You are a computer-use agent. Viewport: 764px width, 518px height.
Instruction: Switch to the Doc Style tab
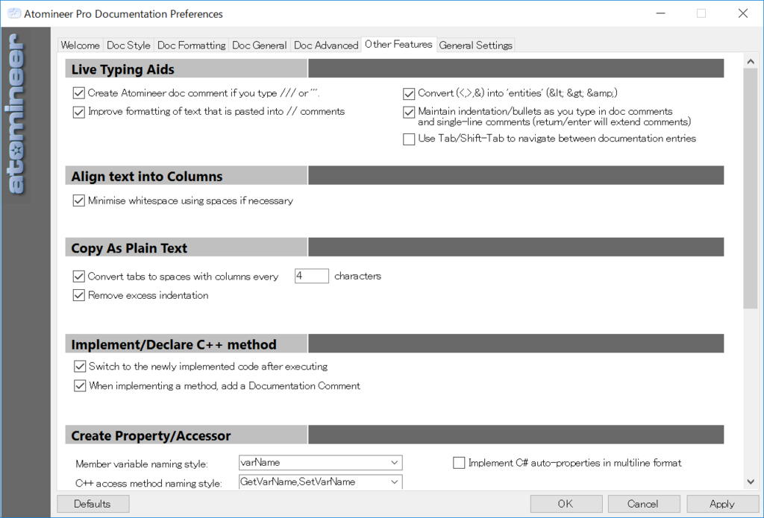pos(128,45)
